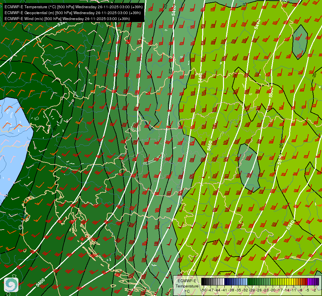Click the 5420 geopotential contour label
This screenshot has height=296, width=322.
(174, 11)
